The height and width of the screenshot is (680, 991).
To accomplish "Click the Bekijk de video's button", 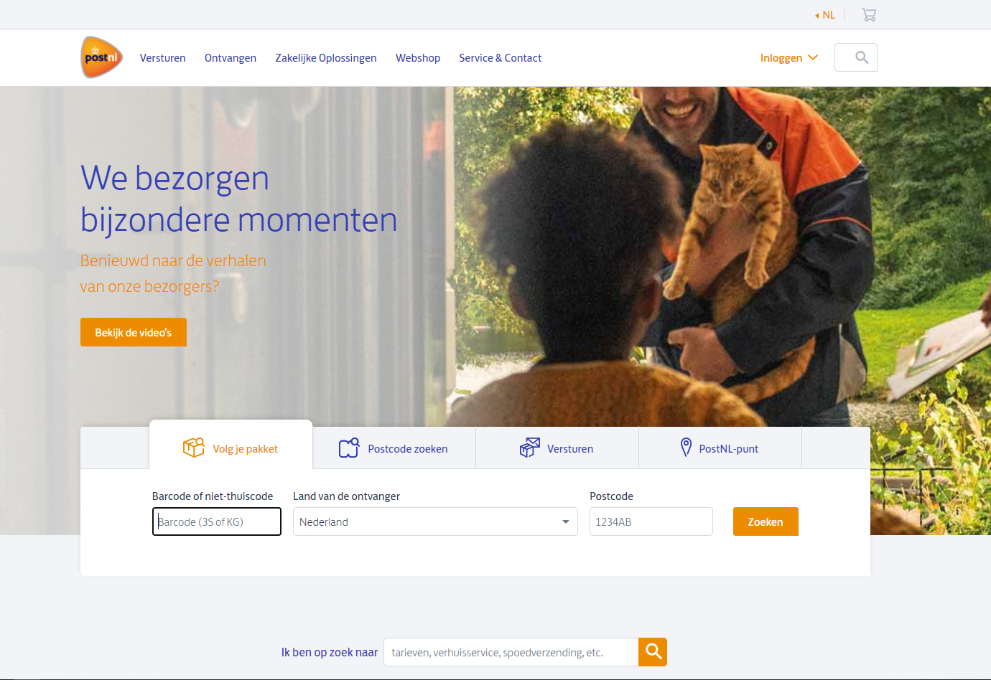I will click(134, 332).
